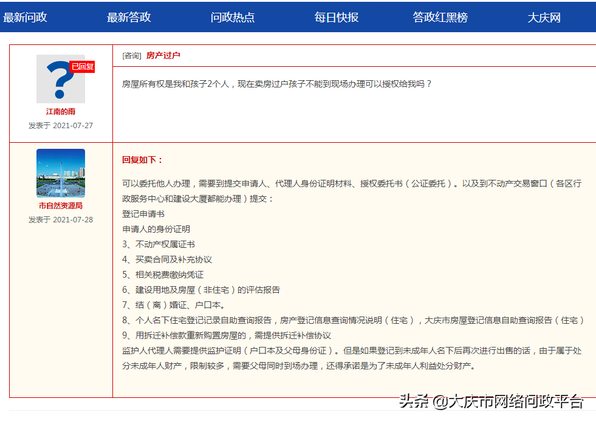
Task: Open the 最新答政 menu item
Action: (x=130, y=17)
